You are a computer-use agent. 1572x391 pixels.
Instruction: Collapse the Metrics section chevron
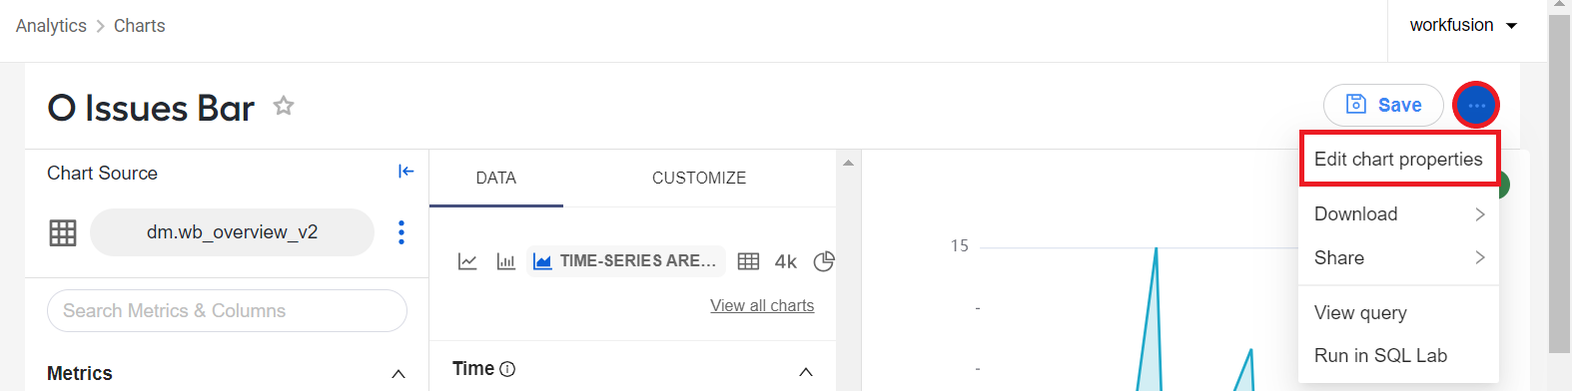tap(398, 374)
